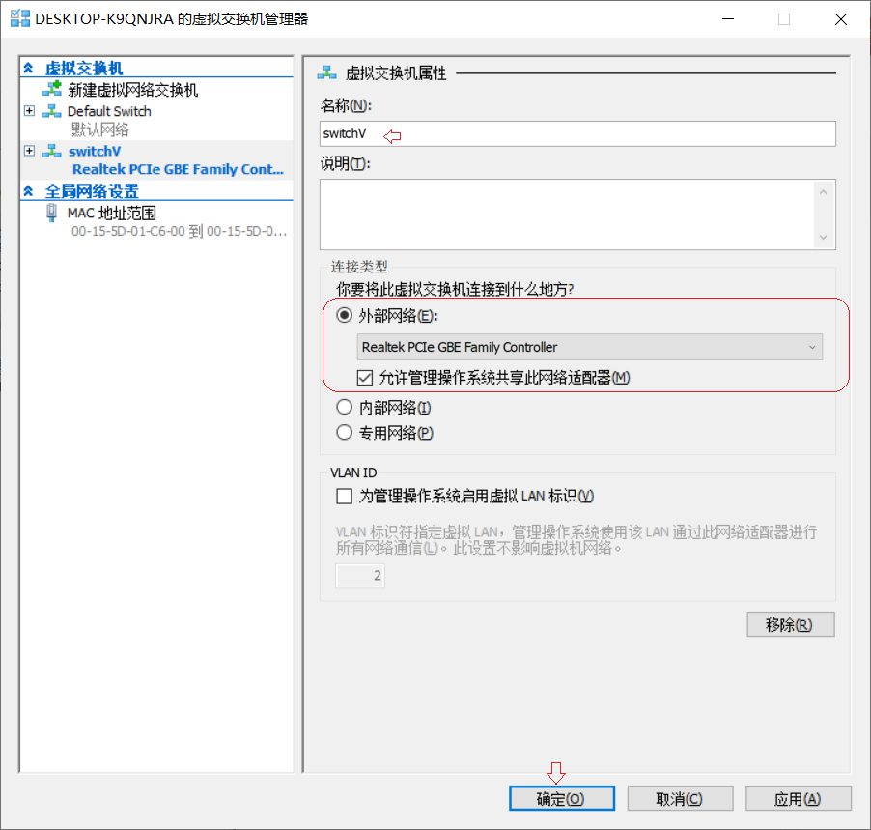
Task: Click the 全局网络设置 section header
Action: tap(92, 191)
